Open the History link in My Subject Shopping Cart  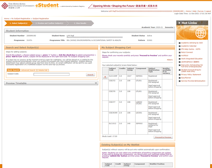tap(170, 59)
